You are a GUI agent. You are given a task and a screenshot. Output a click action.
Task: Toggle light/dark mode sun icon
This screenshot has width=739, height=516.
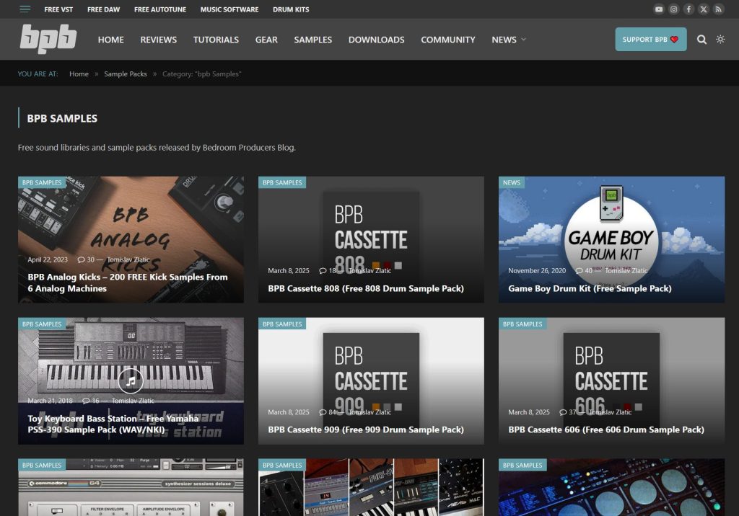point(720,39)
